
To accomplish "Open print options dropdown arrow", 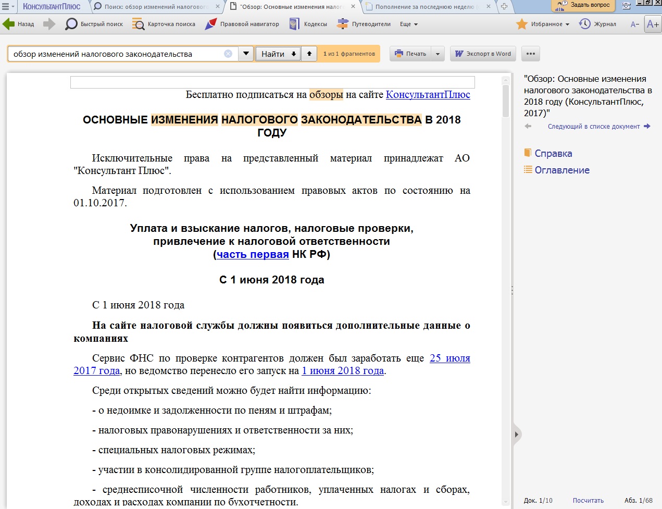I will [x=438, y=54].
